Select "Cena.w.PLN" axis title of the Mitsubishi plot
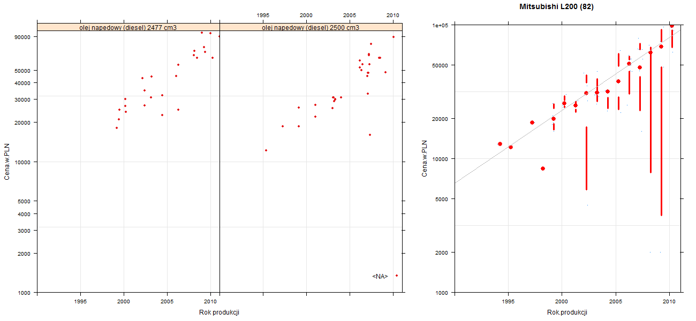Viewport: 696px width, 321px height. pyautogui.click(x=425, y=158)
